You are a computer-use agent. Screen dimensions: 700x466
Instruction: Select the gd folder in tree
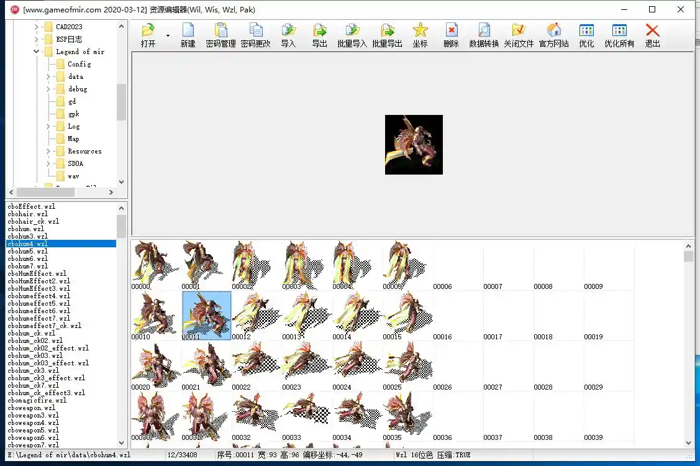pyautogui.click(x=72, y=101)
